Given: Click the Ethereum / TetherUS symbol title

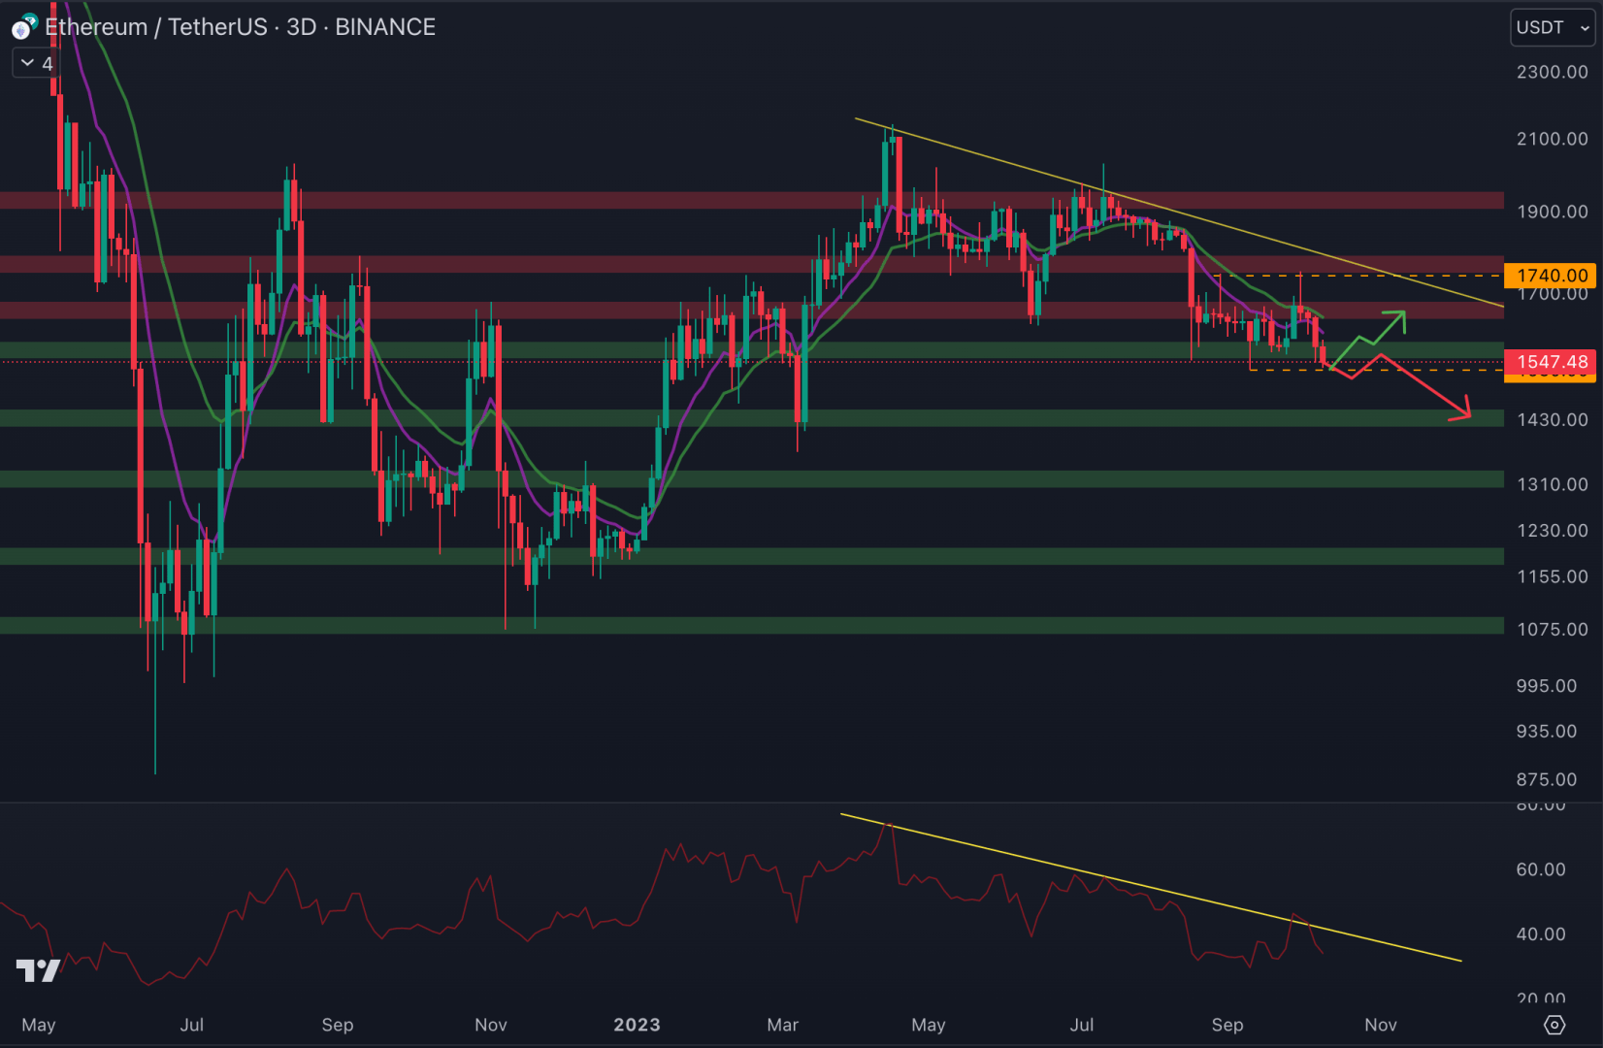Looking at the screenshot, I should 155,27.
